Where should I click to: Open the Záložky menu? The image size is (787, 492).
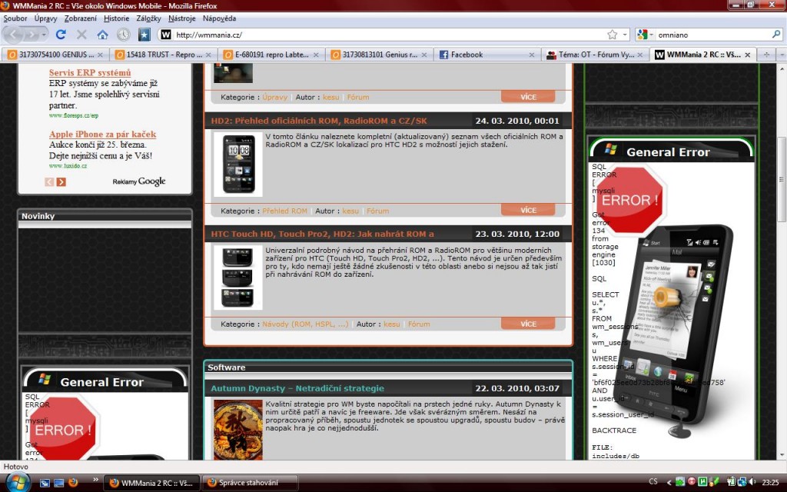point(148,18)
